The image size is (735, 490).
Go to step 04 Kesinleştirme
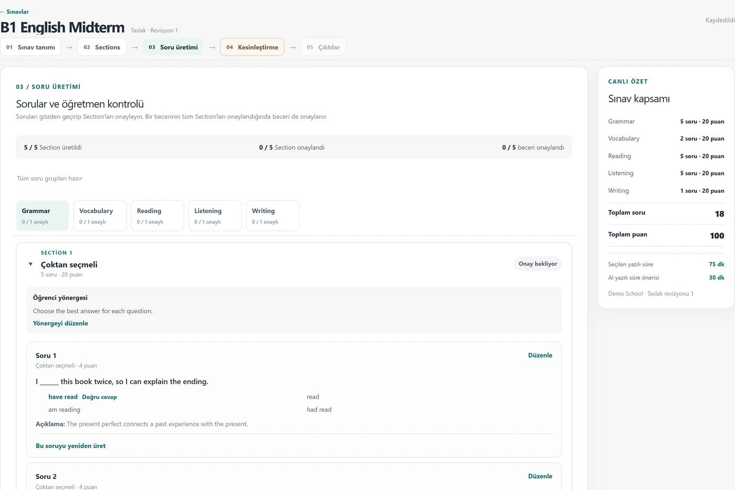coord(252,47)
